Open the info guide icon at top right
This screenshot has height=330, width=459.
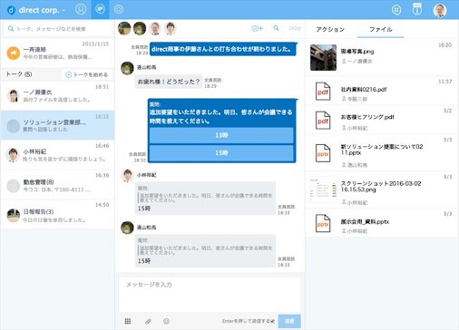(x=417, y=9)
